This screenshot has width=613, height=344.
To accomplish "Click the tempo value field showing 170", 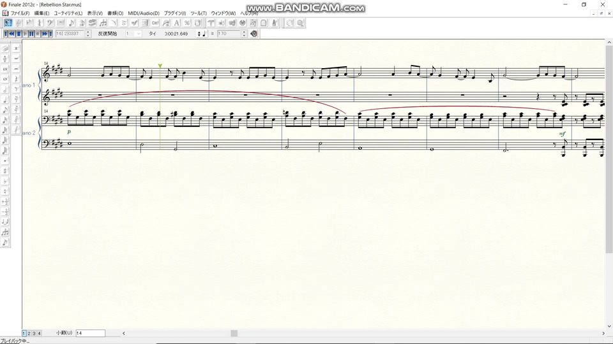I will pos(229,34).
